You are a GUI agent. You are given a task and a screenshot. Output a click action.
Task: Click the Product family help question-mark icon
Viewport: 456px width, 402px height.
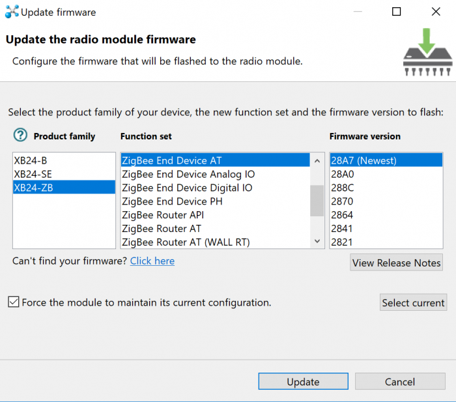click(x=20, y=136)
